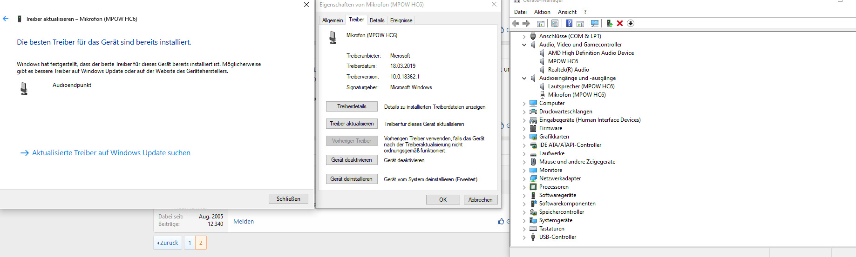Toggle the console tree icon in Device Manager toolbar

click(x=541, y=23)
